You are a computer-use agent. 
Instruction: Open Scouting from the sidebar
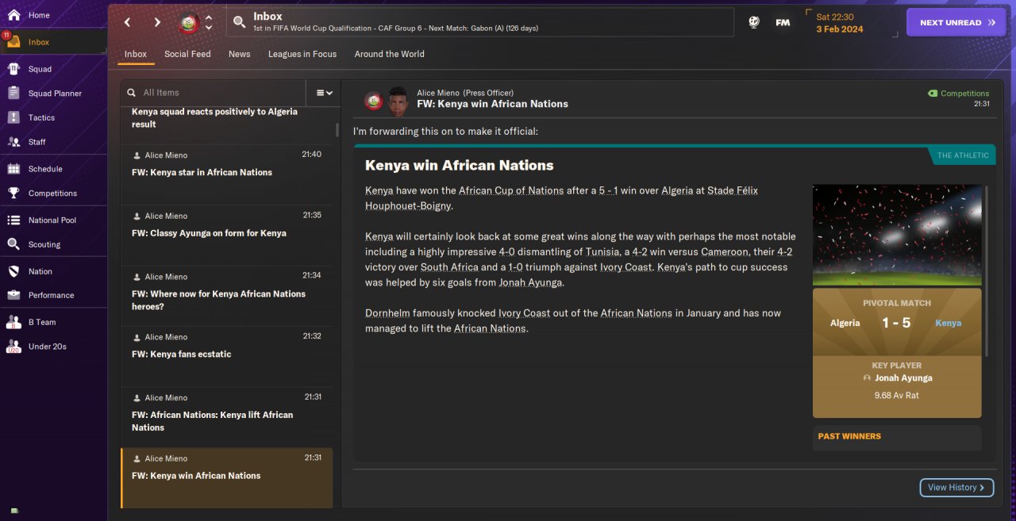pos(13,244)
